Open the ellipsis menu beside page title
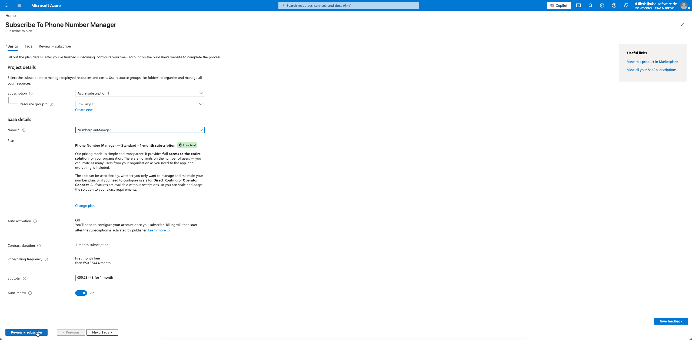Viewport: 692px width, 340px height. [x=125, y=25]
